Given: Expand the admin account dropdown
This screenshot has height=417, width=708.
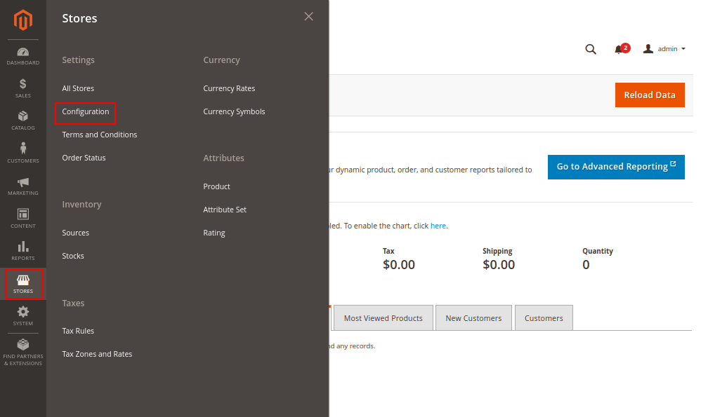Looking at the screenshot, I should click(x=664, y=49).
